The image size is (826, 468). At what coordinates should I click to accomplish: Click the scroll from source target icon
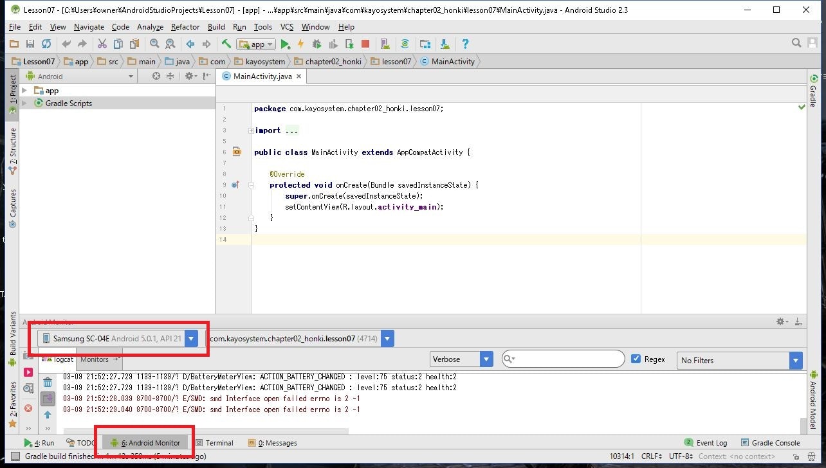156,76
